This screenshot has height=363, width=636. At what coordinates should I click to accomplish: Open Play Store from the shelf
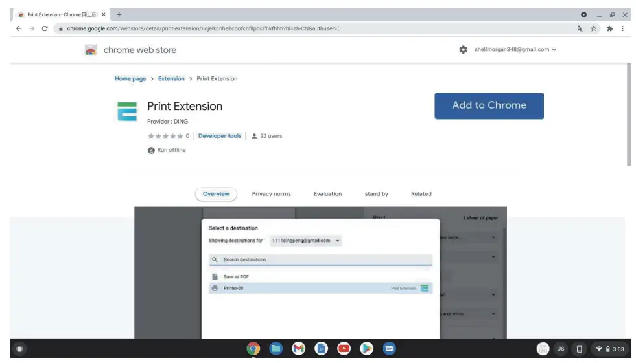(x=366, y=348)
